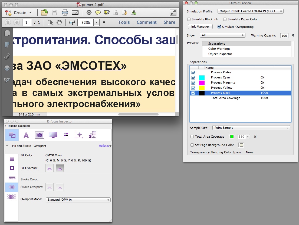Image resolution: width=299 pixels, height=225 pixels.
Task: Open the Signatures panel in sidebar
Action: tap(7, 80)
